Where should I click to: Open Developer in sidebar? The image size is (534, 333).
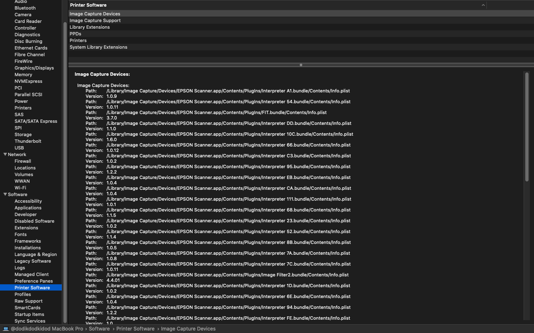pos(26,214)
